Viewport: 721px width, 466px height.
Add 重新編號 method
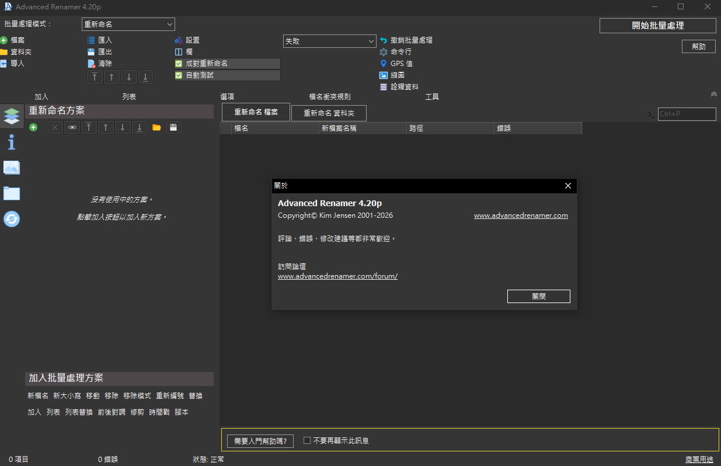170,396
